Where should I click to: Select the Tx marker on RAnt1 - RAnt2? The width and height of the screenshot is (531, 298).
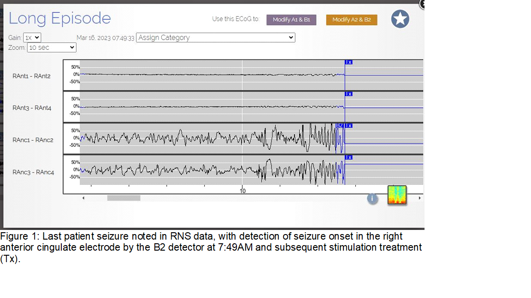pos(348,62)
